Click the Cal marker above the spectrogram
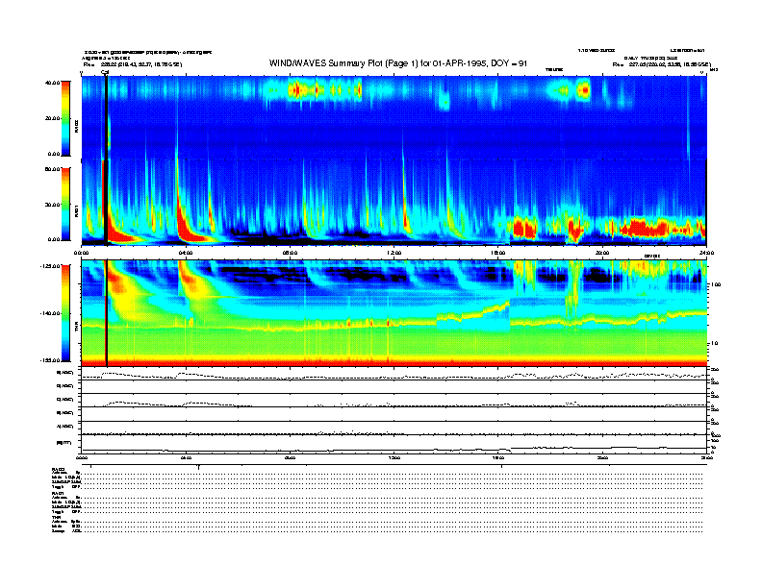The width and height of the screenshot is (762, 588). [105, 72]
